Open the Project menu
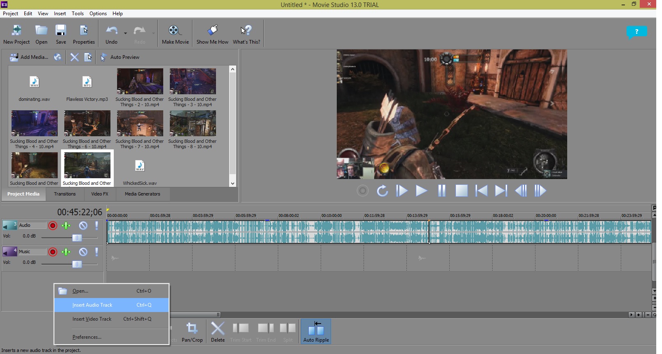This screenshot has height=354, width=662. [10, 14]
